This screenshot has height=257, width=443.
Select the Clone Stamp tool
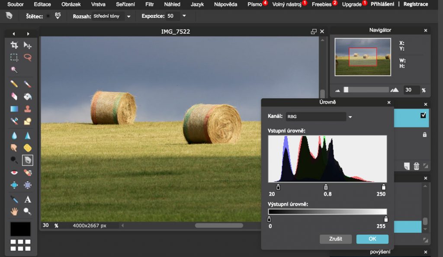point(28,109)
